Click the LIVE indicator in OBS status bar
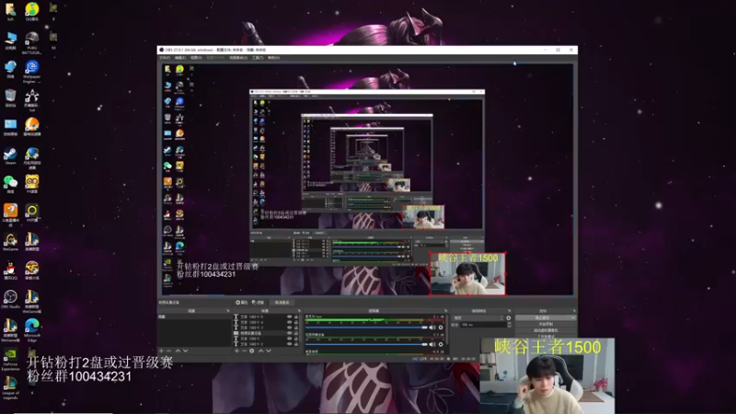 pyautogui.click(x=423, y=359)
